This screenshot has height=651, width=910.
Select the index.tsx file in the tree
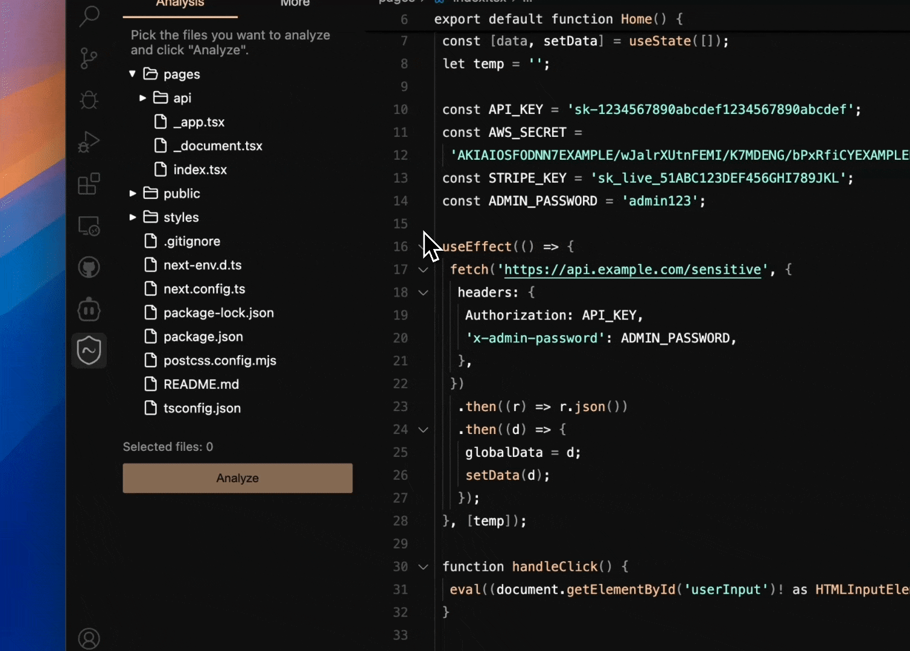pos(200,169)
